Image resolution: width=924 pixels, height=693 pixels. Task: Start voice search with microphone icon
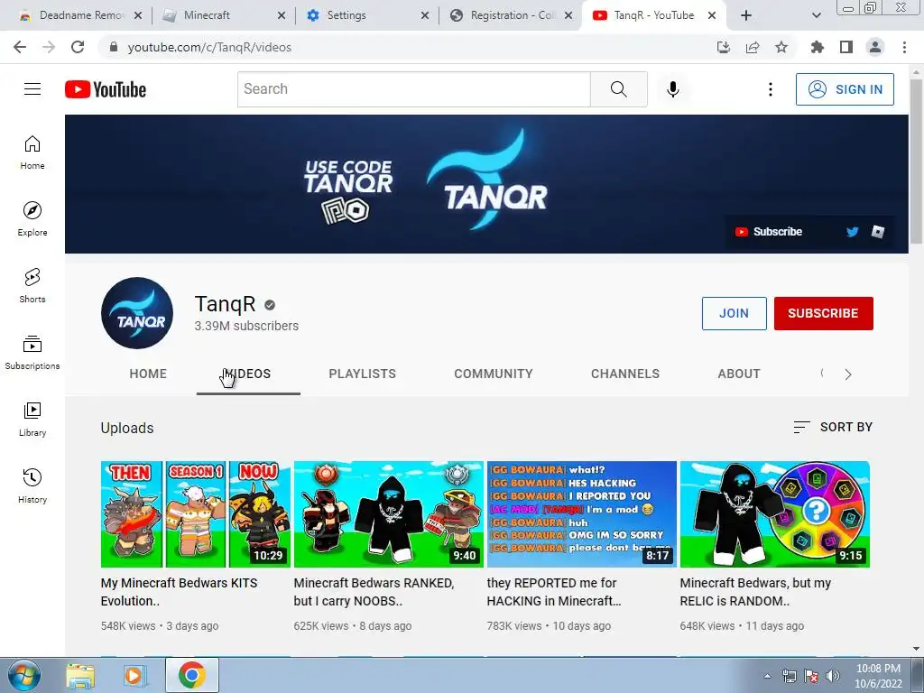click(x=672, y=89)
